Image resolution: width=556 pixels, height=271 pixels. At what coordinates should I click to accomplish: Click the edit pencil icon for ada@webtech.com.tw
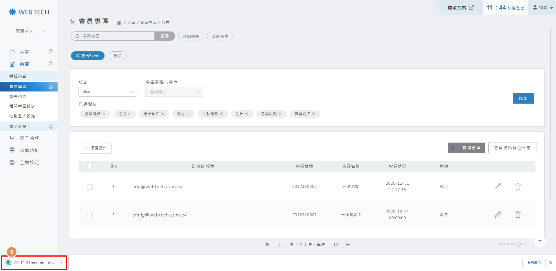498,186
